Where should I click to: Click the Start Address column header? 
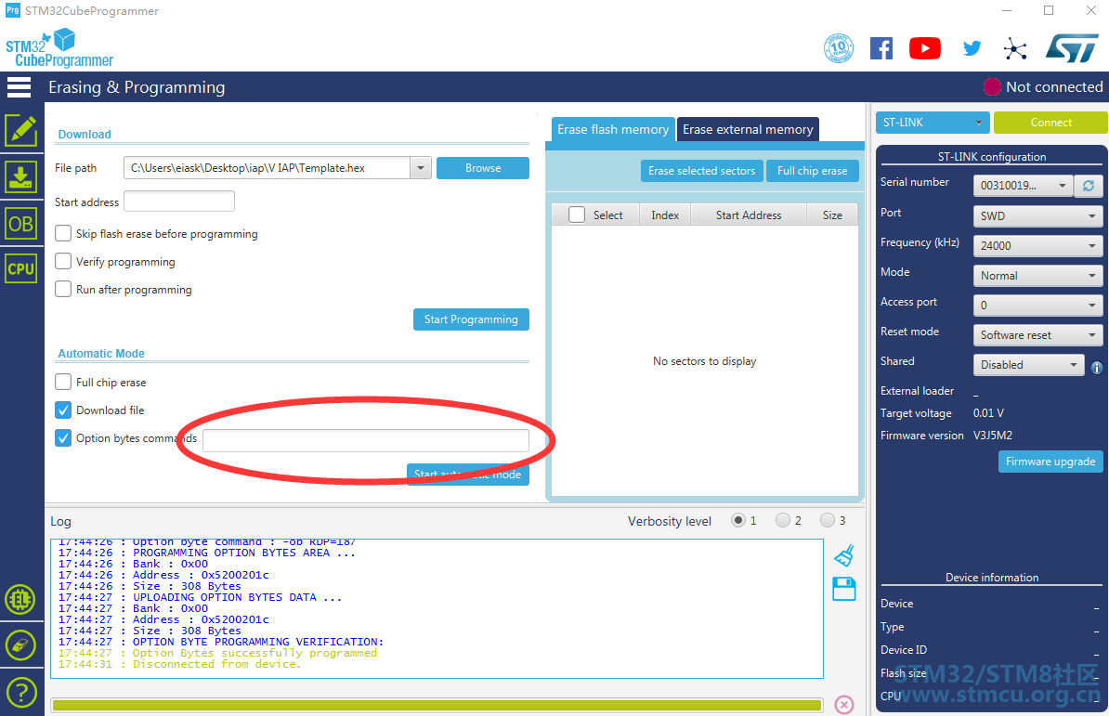click(749, 215)
